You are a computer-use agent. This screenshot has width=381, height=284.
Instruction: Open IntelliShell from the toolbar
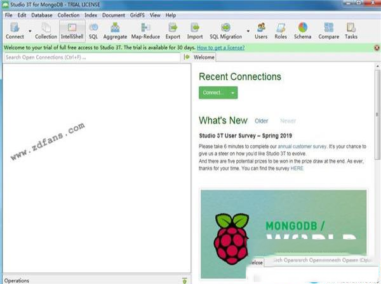point(72,31)
